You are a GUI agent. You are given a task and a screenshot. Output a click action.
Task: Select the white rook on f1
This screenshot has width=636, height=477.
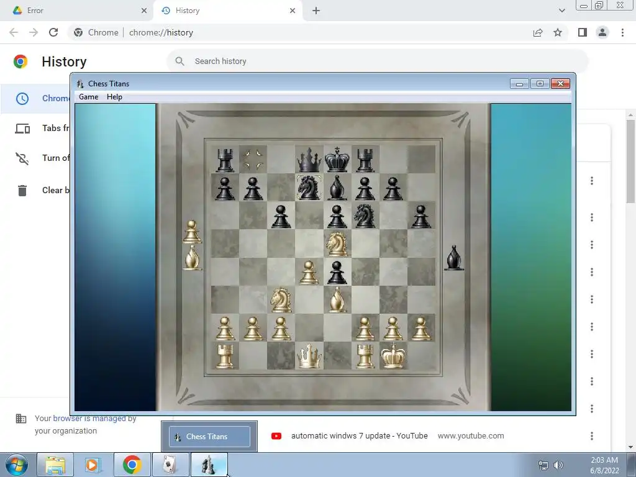point(365,356)
